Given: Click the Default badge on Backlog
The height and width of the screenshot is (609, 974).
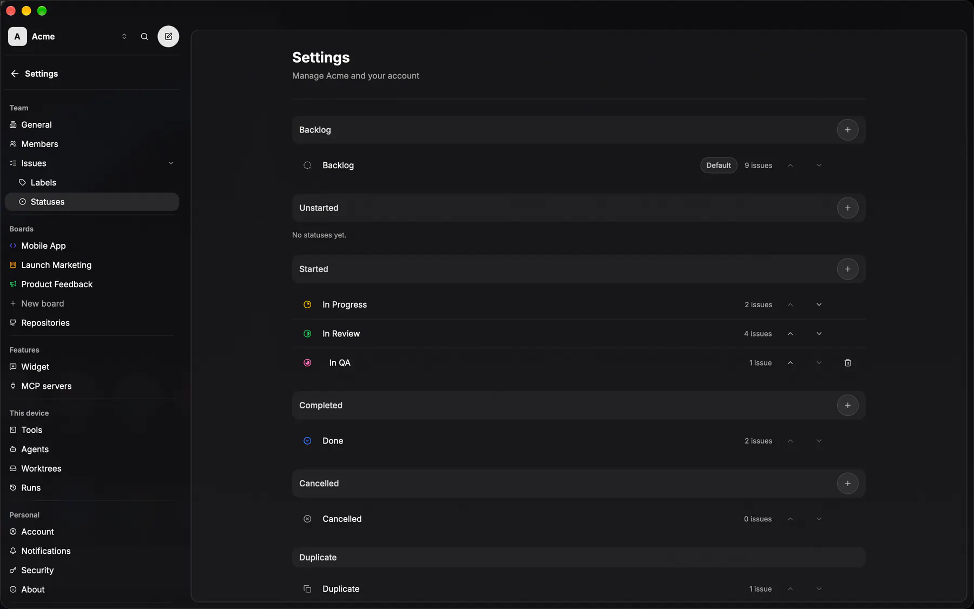Looking at the screenshot, I should [x=719, y=165].
